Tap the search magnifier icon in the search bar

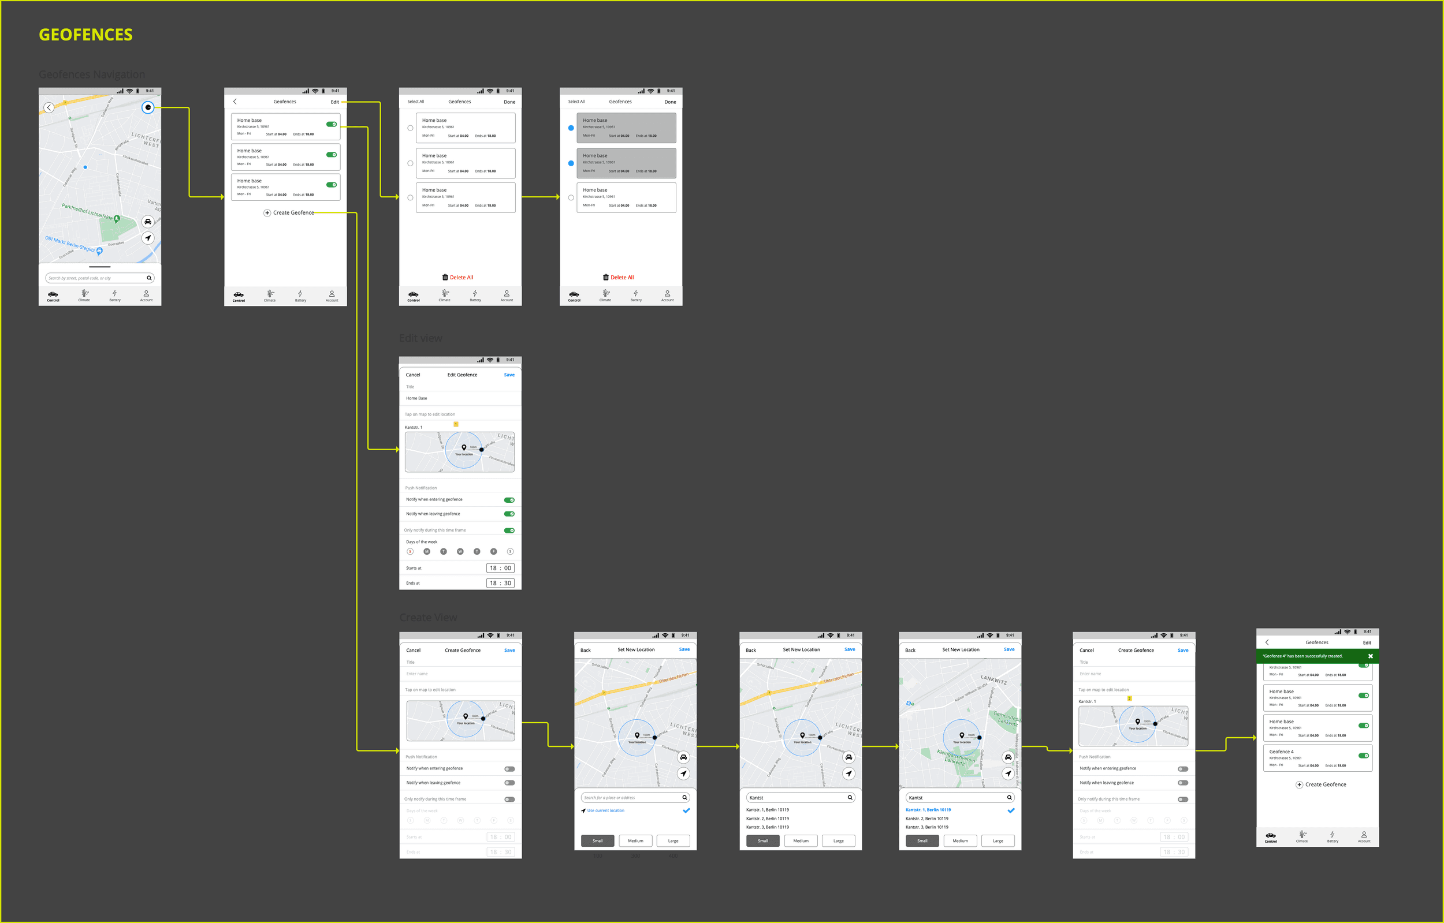click(150, 278)
